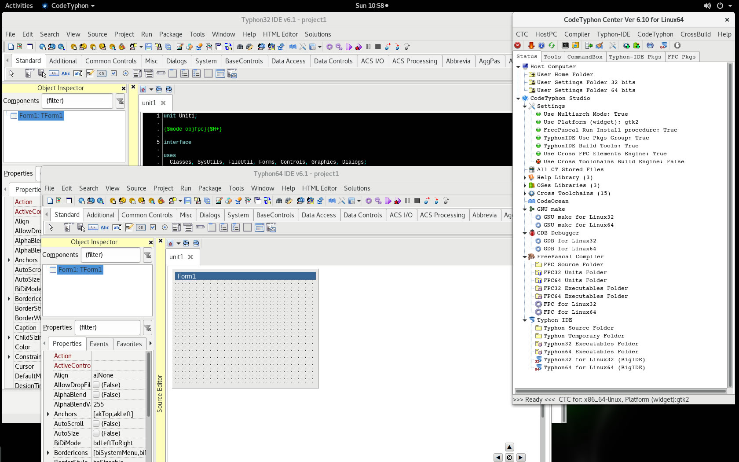The height and width of the screenshot is (462, 739).
Task: Click the blue help icon in CodeTyphon Center
Action: [x=541, y=45]
